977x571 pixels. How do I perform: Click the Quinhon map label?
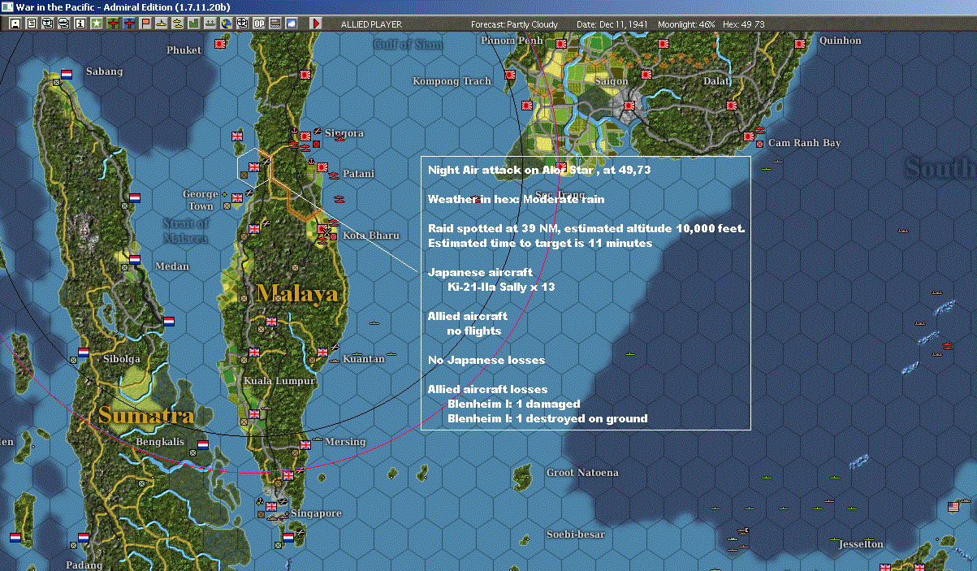coord(841,41)
